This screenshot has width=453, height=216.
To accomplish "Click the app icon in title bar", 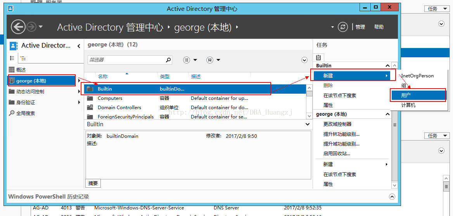I will (x=11, y=9).
